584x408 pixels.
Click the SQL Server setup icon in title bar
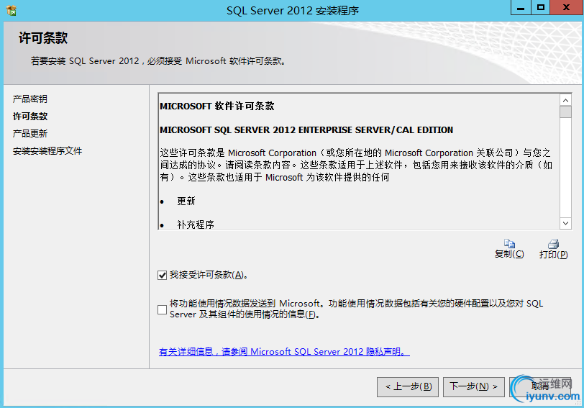coord(12,10)
